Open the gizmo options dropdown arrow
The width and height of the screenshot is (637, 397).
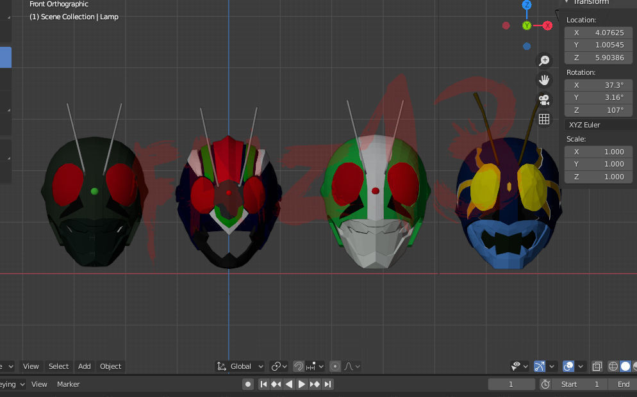click(x=551, y=366)
